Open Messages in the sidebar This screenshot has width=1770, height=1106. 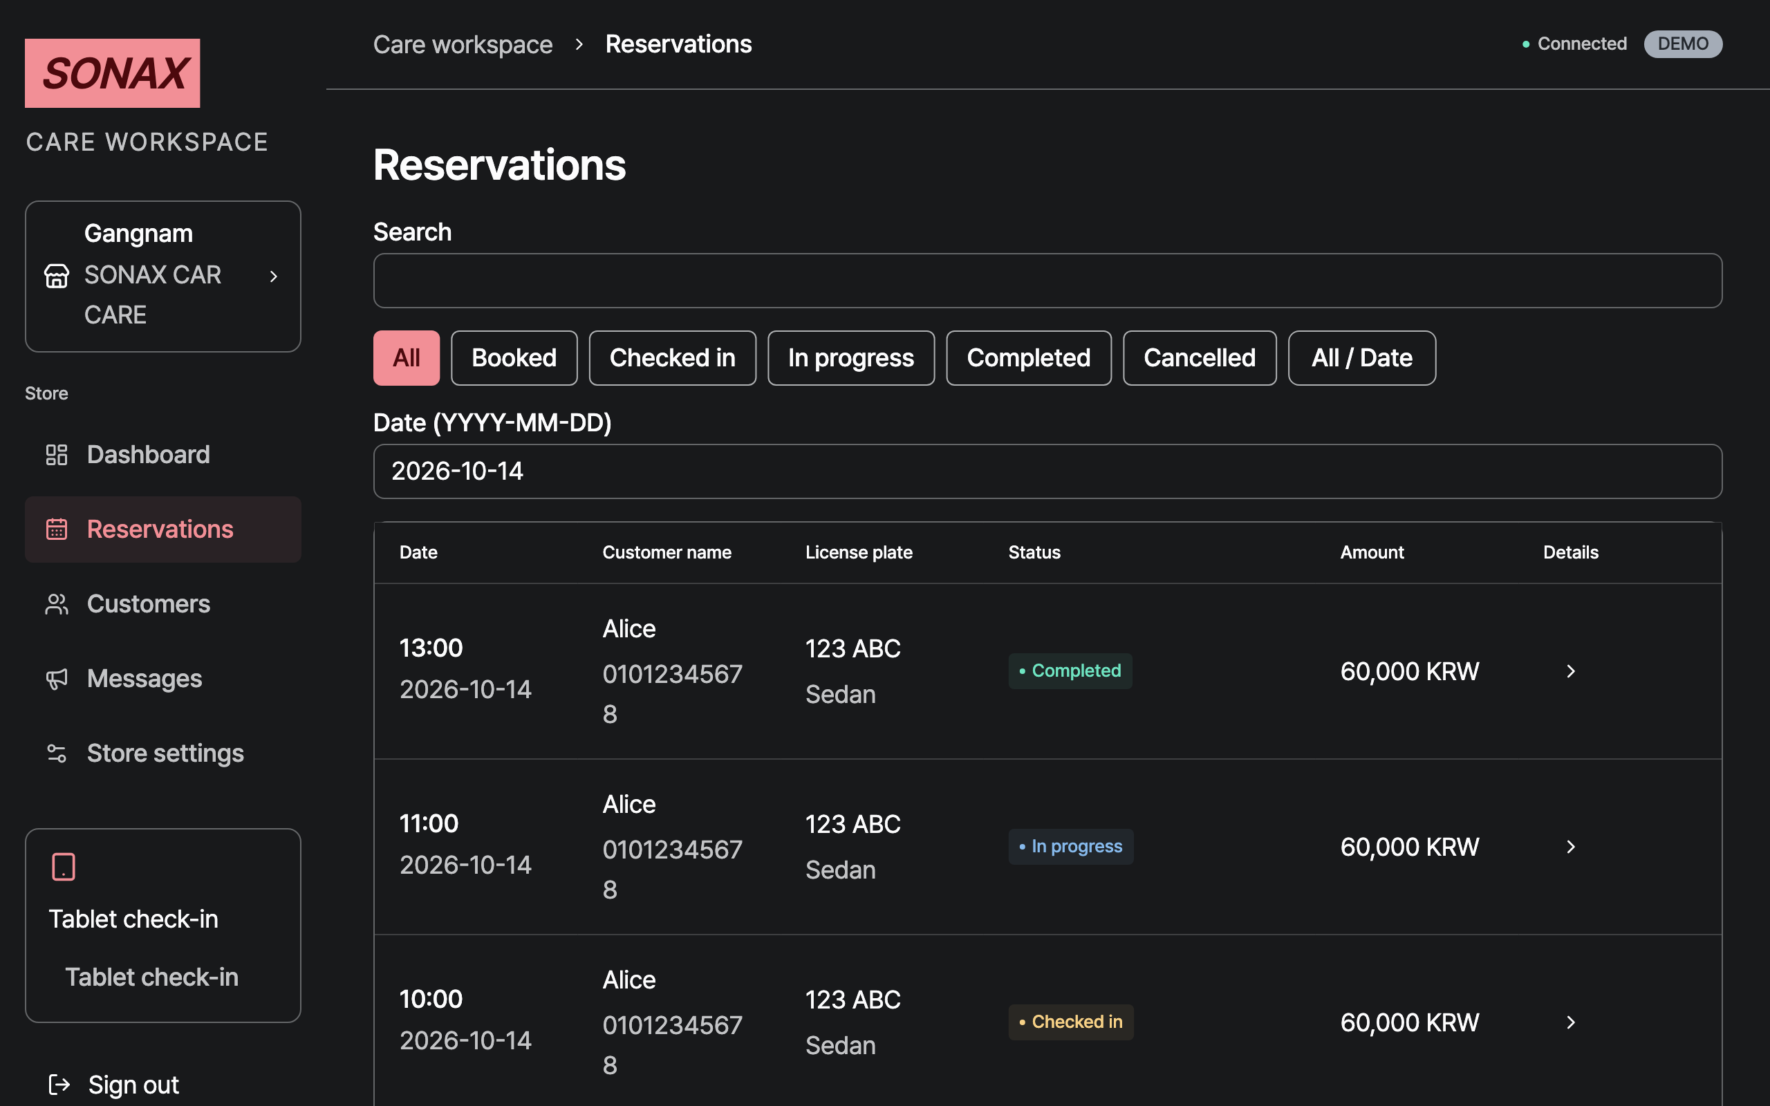pos(163,679)
